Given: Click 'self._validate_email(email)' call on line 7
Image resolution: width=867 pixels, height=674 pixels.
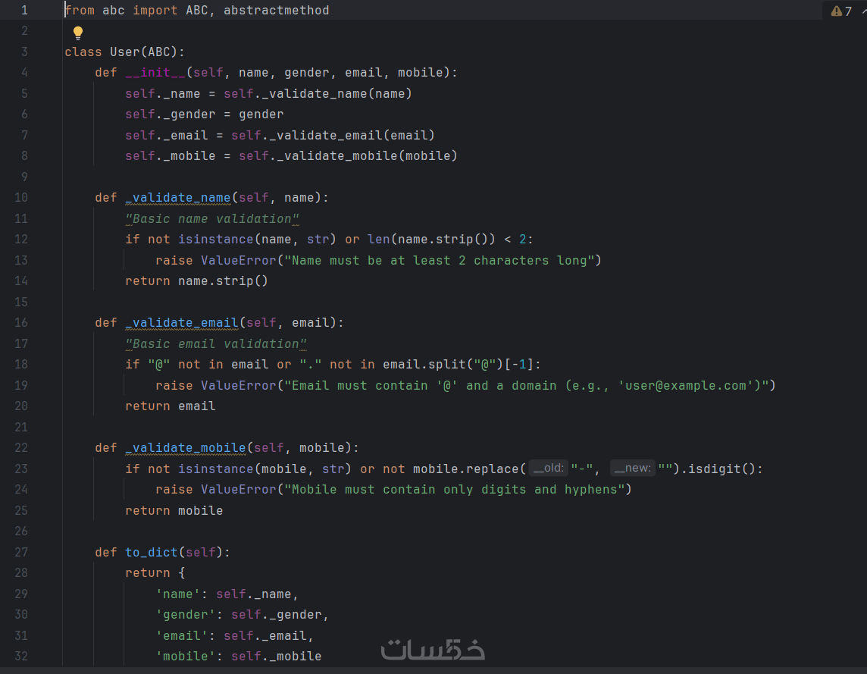Looking at the screenshot, I should click(333, 136).
